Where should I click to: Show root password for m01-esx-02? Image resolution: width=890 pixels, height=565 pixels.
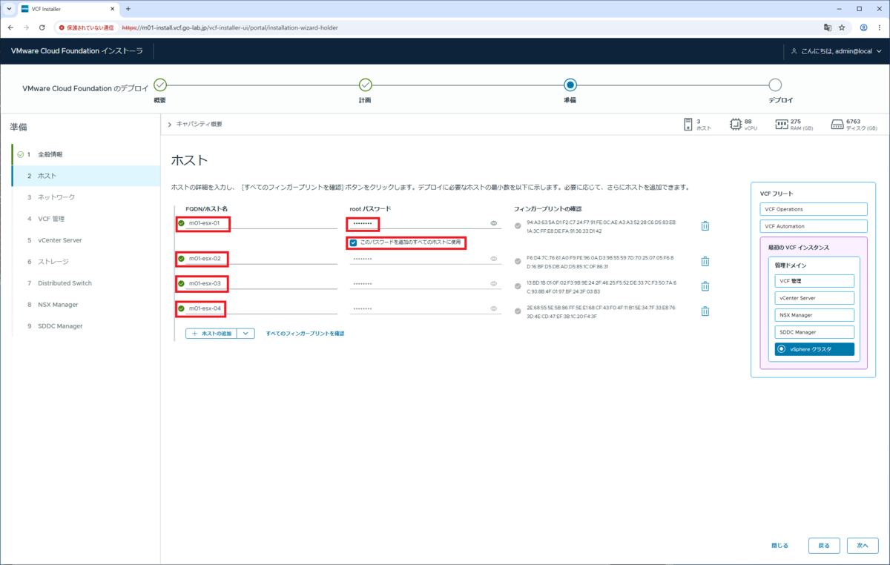click(x=493, y=259)
